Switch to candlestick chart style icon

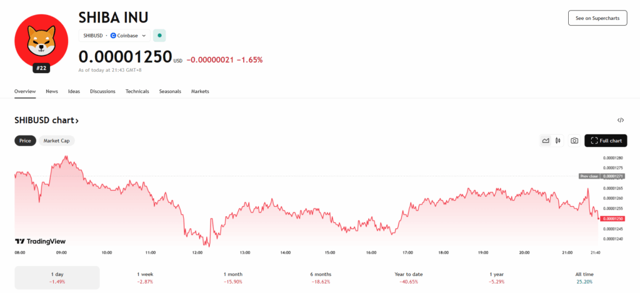pyautogui.click(x=557, y=141)
